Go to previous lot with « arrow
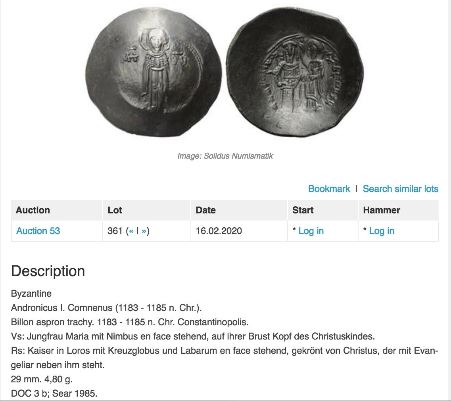 pos(131,231)
